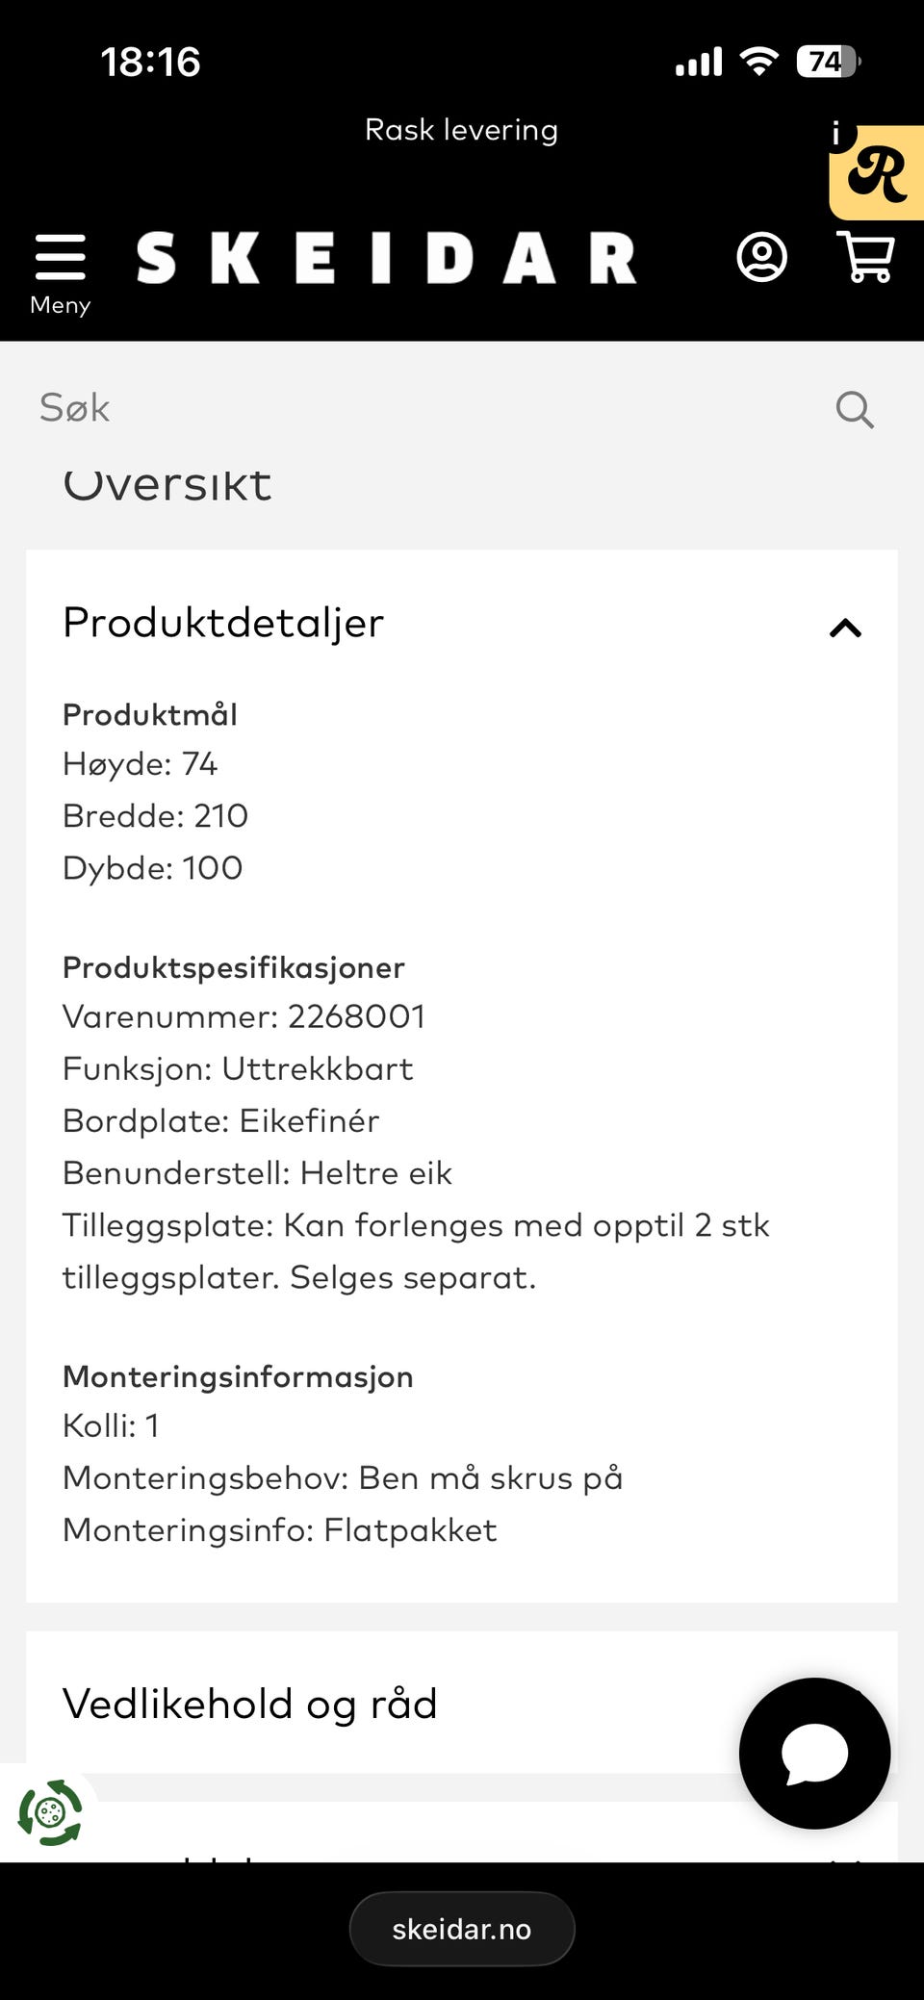924x2000 pixels.
Task: Tap the Rask levering banner
Action: pyautogui.click(x=461, y=130)
